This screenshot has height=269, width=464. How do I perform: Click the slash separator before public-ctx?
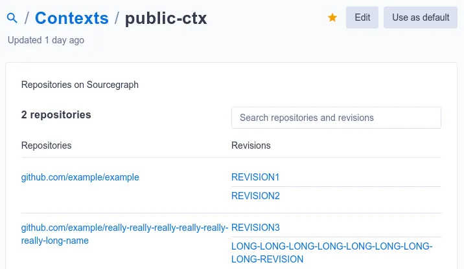[x=117, y=18]
